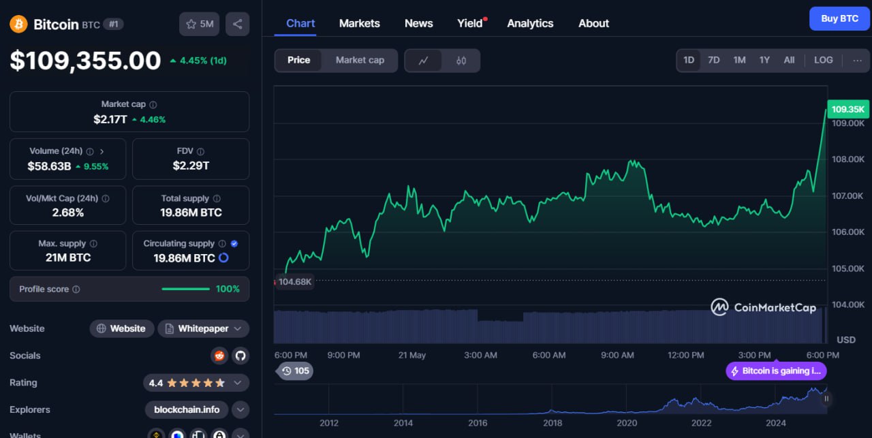Open the About tab

(x=593, y=23)
